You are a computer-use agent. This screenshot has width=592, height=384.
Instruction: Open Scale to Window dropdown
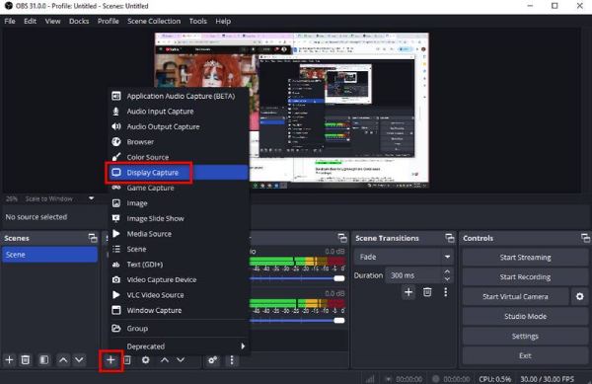coord(92,198)
